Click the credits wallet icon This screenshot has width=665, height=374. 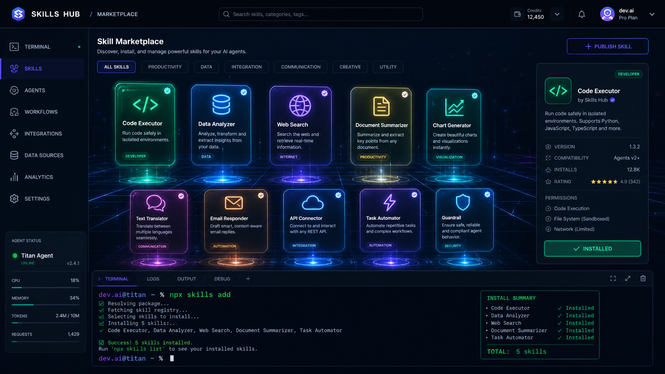coord(517,14)
